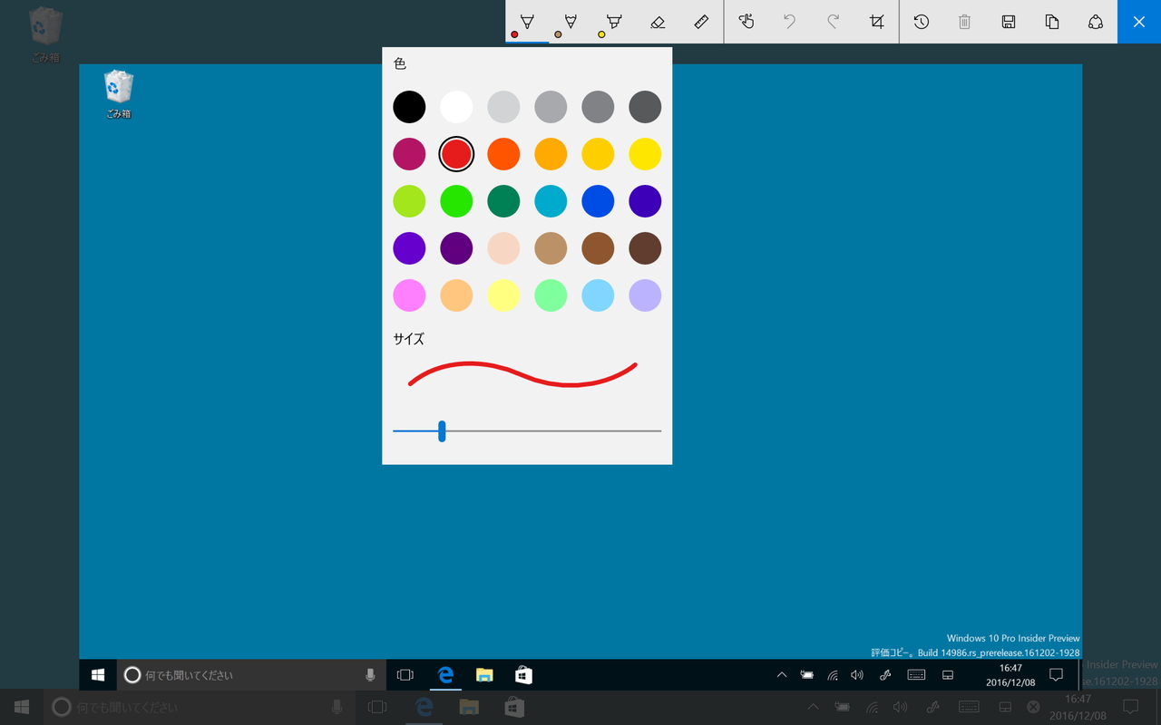The height and width of the screenshot is (725, 1161).
Task: Save the sketch with floppy disk icon
Action: [1009, 22]
